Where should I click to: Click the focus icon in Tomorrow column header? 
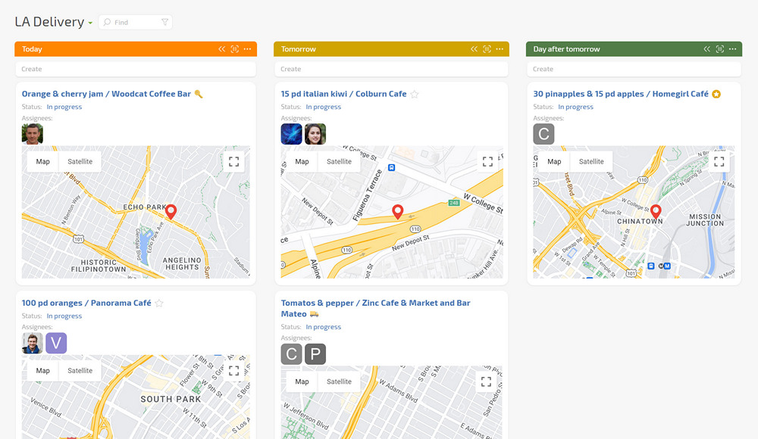[487, 49]
